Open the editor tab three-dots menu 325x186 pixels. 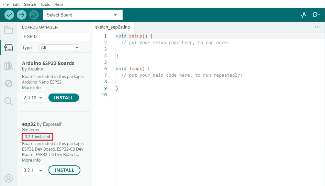coord(317,27)
